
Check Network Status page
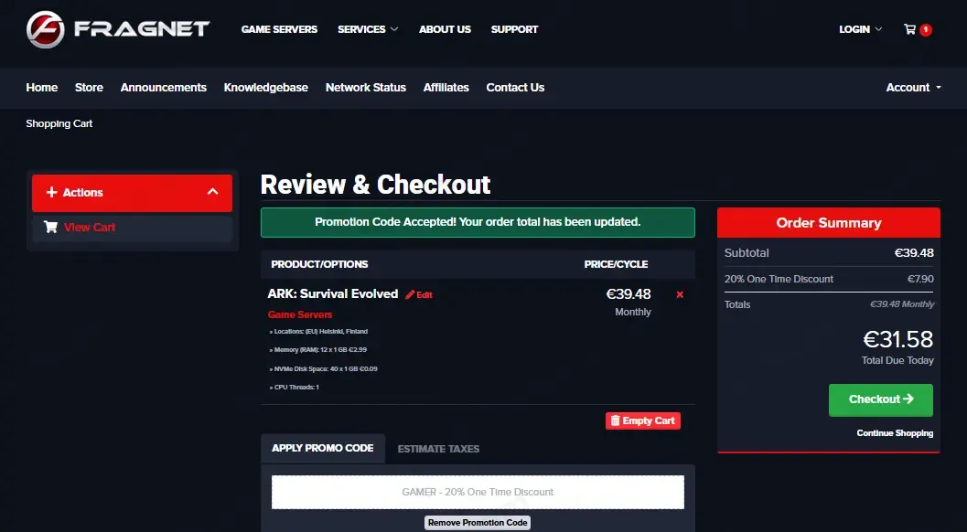click(366, 88)
